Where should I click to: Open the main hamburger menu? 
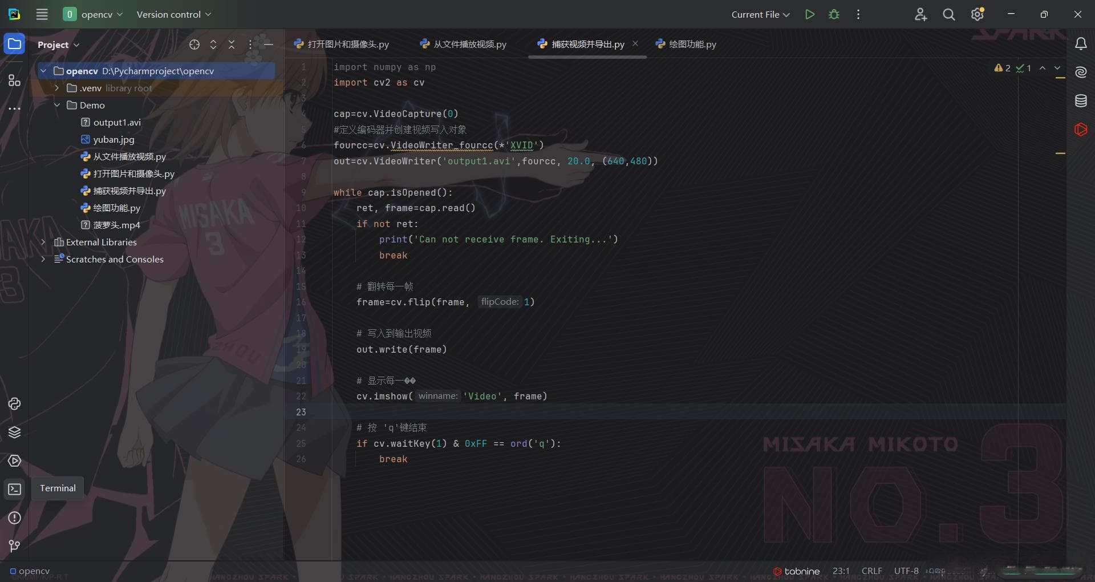tap(42, 14)
